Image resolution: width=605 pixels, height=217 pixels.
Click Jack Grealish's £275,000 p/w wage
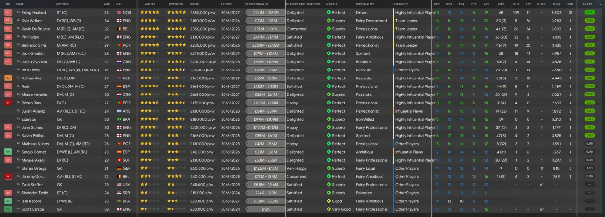coord(203,54)
